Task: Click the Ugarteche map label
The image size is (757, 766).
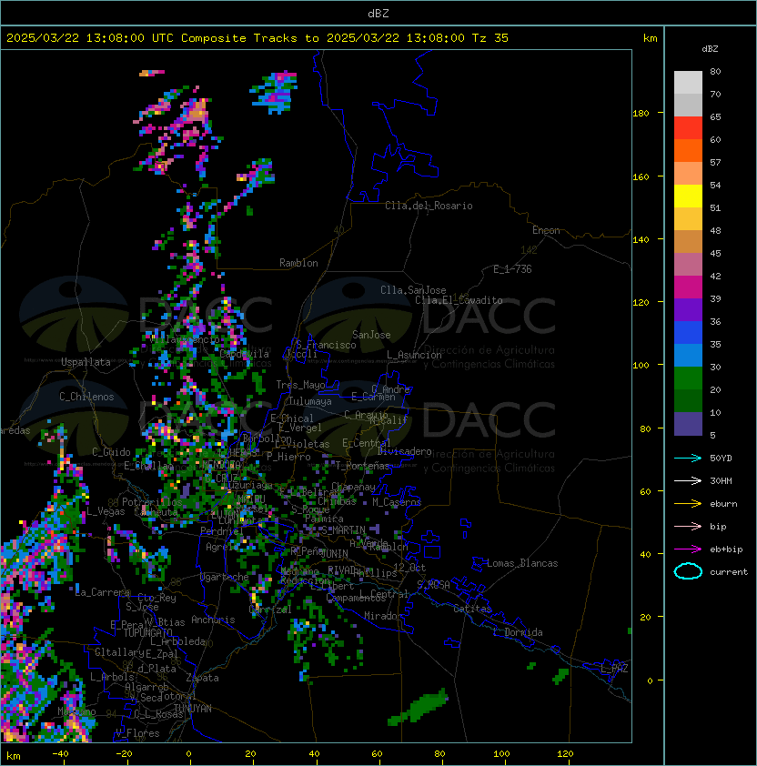Action: [224, 577]
